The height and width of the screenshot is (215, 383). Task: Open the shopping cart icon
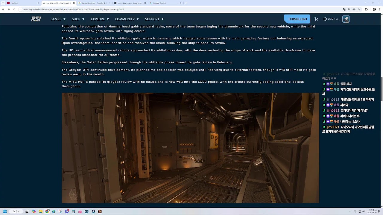(316, 19)
